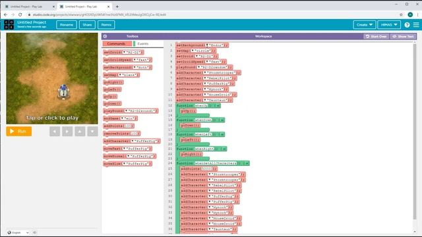The image size is (422, 237).
Task: Open the moveSlow PufferPig dropdown in Toolbox
Action: pyautogui.click(x=136, y=164)
